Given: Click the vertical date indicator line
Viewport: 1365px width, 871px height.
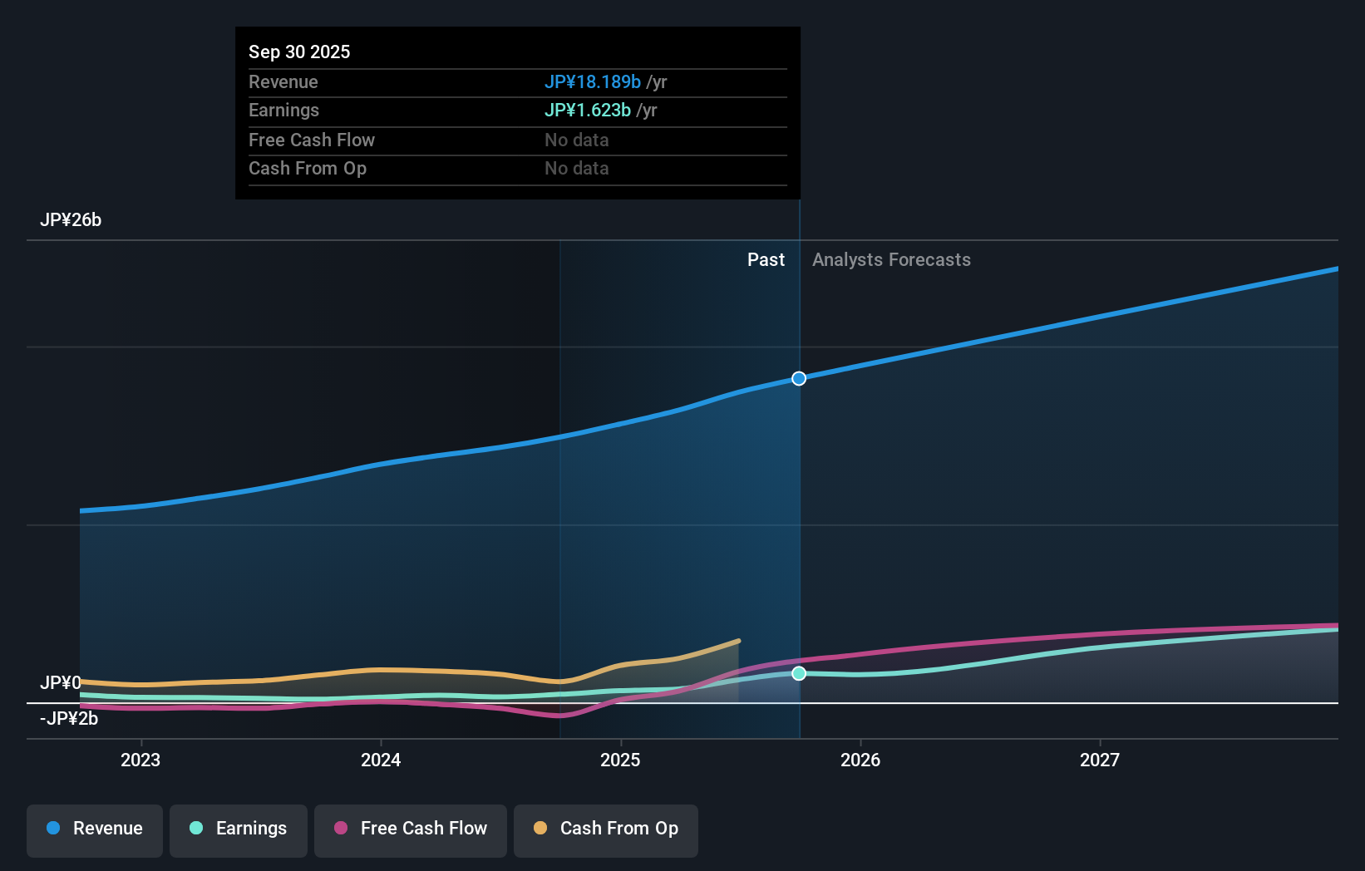Looking at the screenshot, I should click(799, 499).
